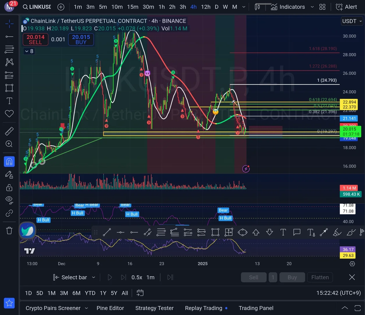Open geometric shapes tools in left sidebar
Screen dimensions: 365x315
point(9,88)
